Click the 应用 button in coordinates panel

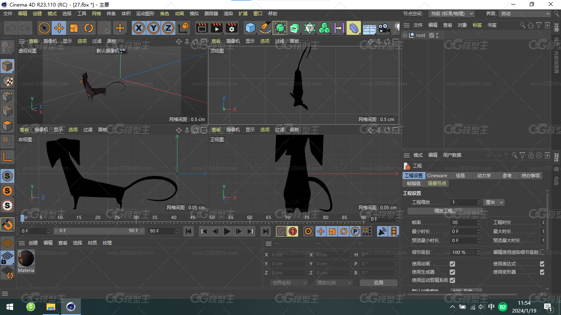tap(378, 283)
